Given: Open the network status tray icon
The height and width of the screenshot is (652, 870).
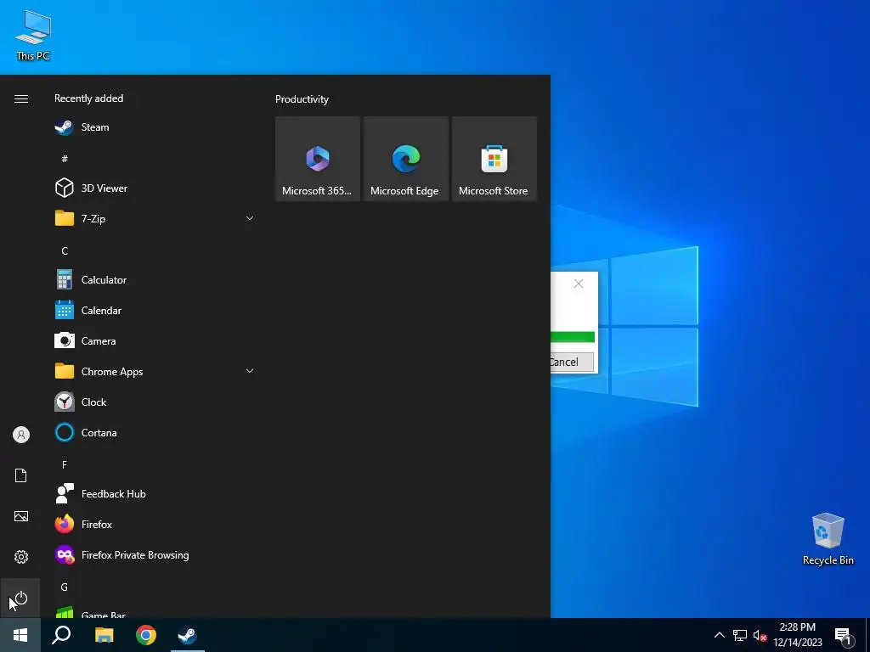Looking at the screenshot, I should (740, 635).
